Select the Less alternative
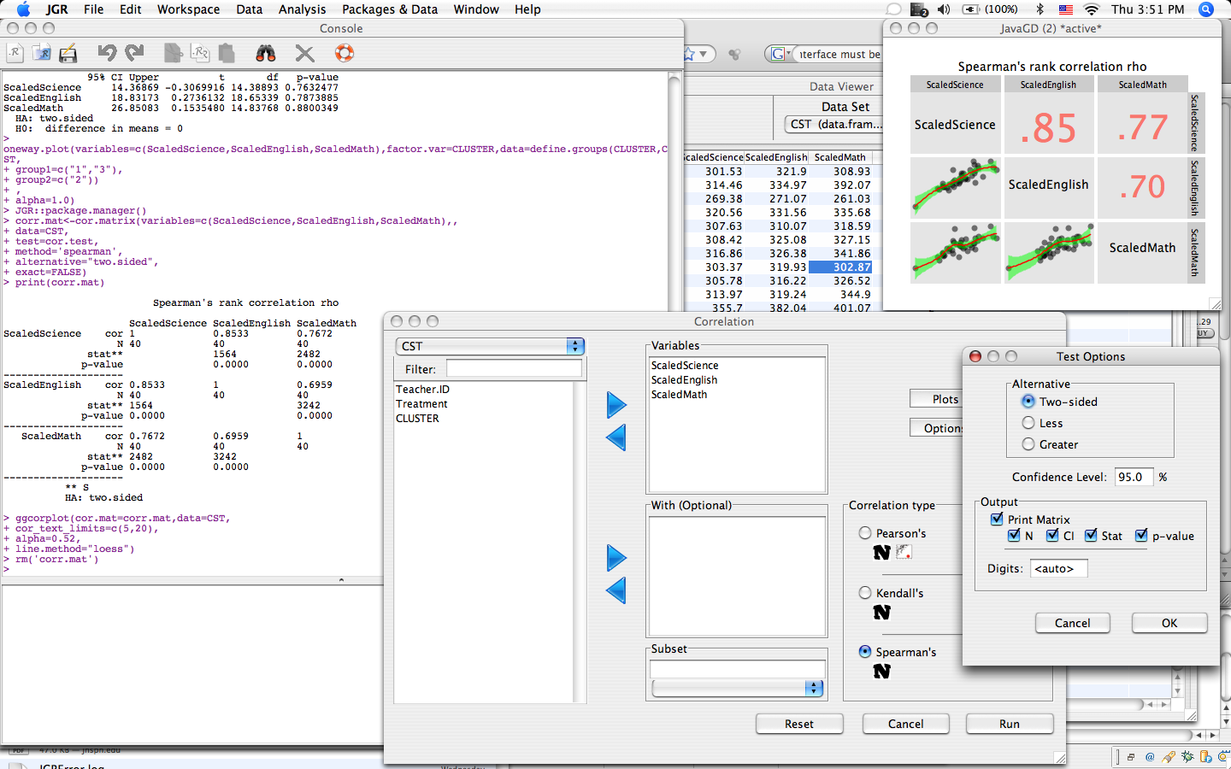 tap(1028, 423)
